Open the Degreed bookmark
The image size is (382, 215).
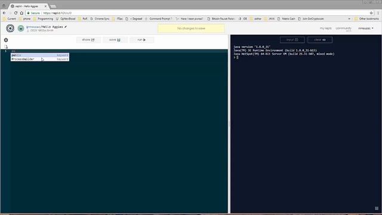tap(134, 19)
